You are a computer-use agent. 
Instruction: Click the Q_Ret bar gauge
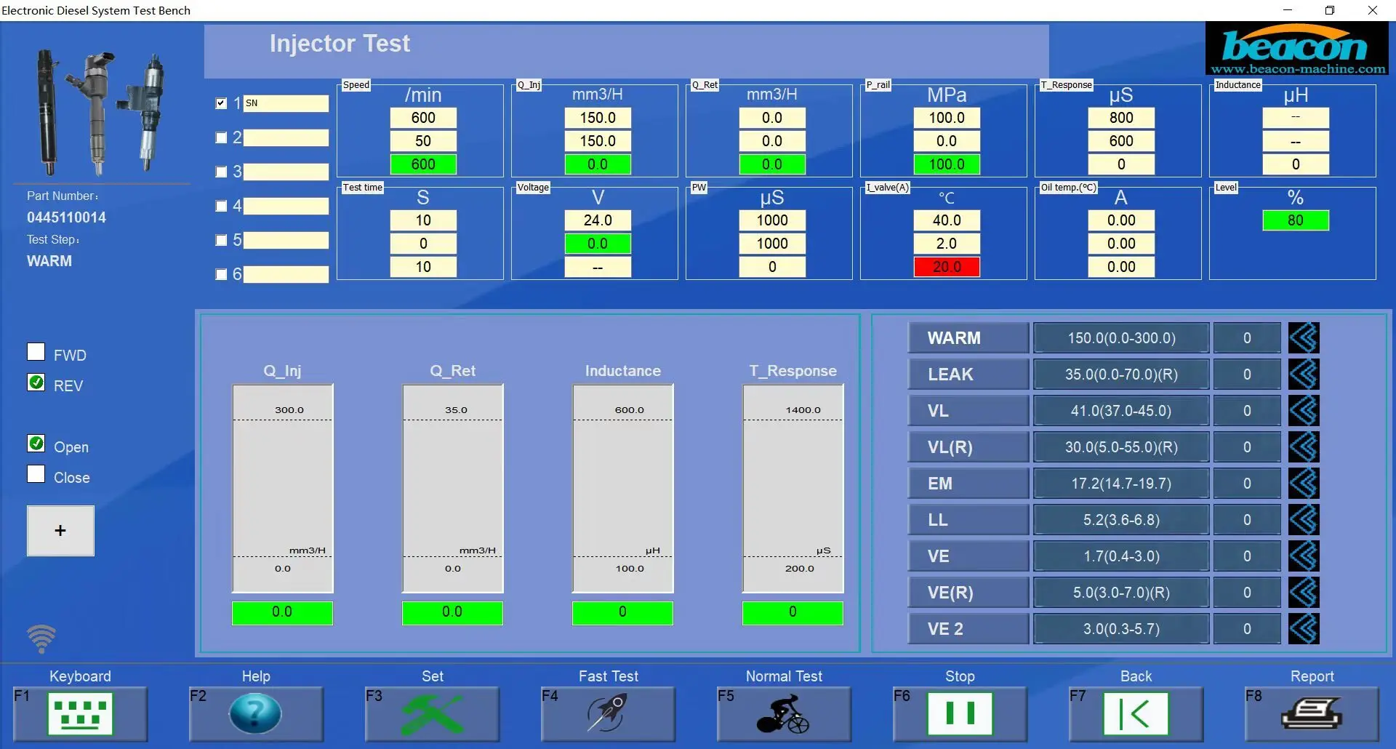(453, 489)
